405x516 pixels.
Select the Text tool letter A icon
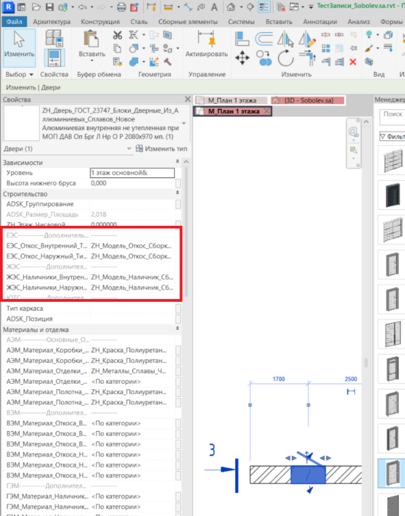pyautogui.click(x=214, y=7)
